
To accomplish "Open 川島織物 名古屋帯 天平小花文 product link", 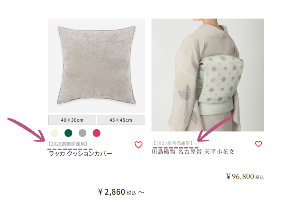I will point(193,152).
